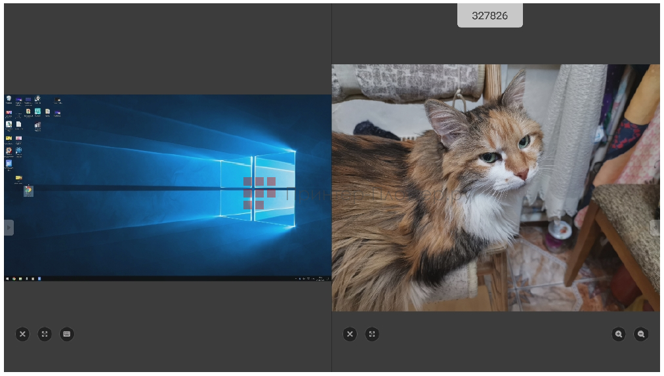This screenshot has height=376, width=664.
Task: Select the Recycle Bin icon on remote desktop
Action: coord(9,100)
